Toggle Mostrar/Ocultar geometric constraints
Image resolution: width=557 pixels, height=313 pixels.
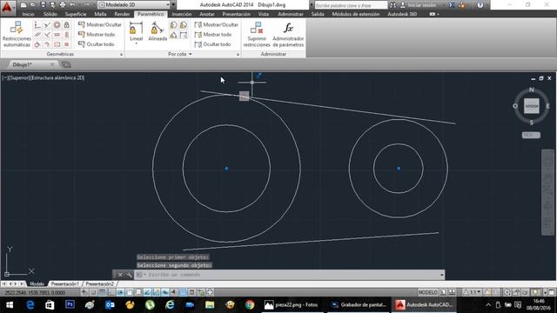(100, 24)
